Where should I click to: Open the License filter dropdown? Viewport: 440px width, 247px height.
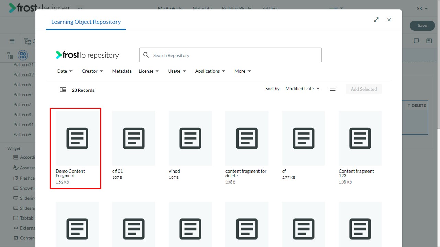(x=148, y=71)
